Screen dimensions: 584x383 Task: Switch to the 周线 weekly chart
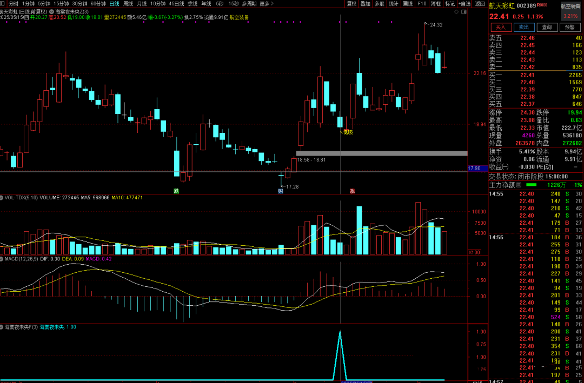(128, 3)
